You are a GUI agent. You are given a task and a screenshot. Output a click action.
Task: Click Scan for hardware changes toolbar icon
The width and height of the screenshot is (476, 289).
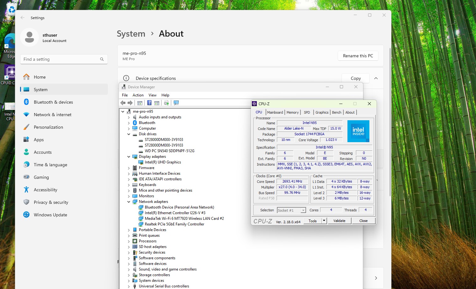(176, 103)
